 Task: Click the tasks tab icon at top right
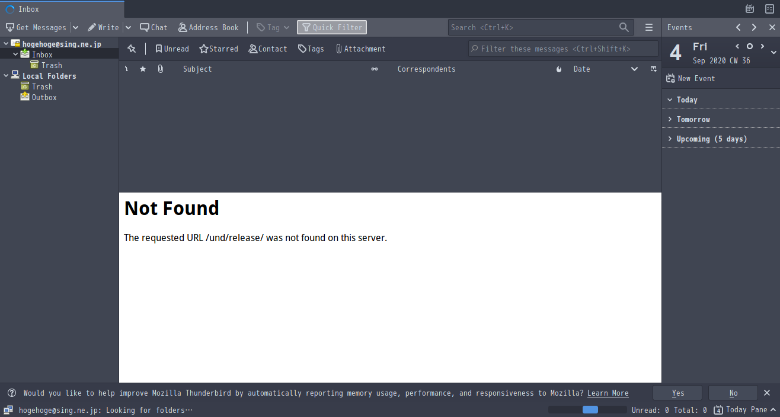point(769,9)
